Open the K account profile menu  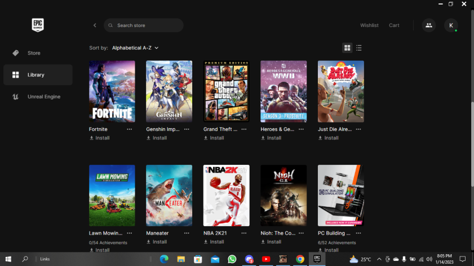451,25
